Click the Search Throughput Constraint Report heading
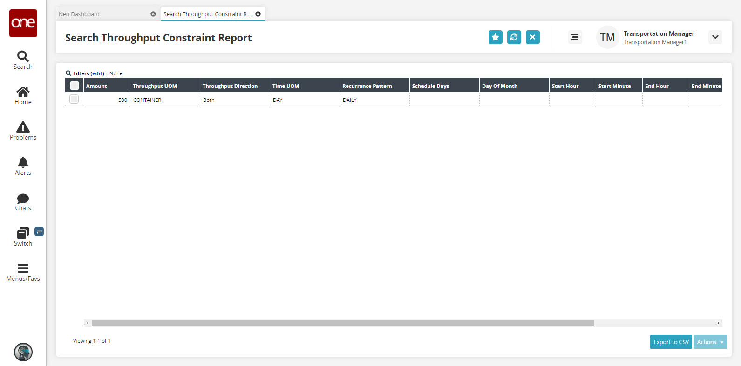 point(158,38)
